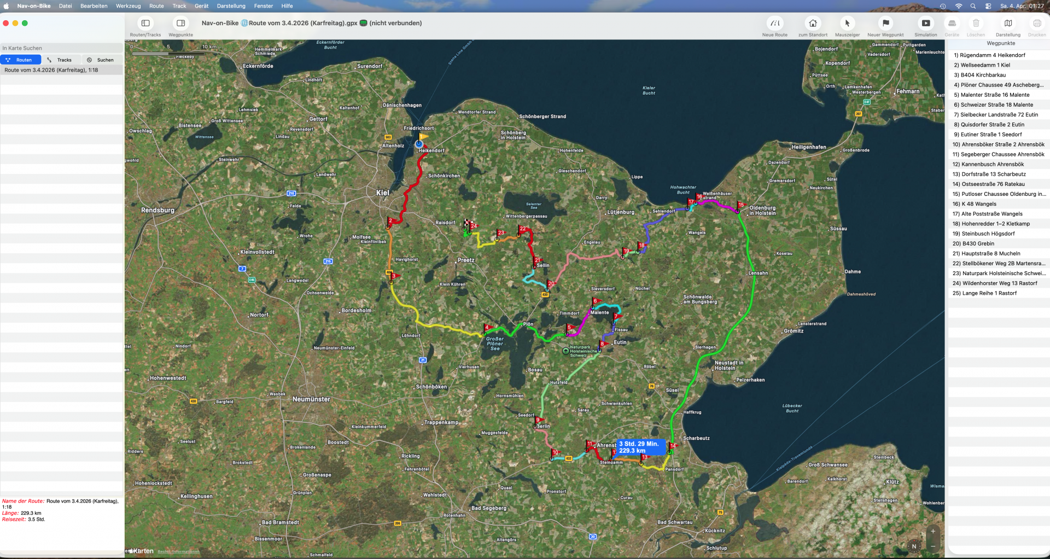Image resolution: width=1050 pixels, height=559 pixels.
Task: Click the Drucken printer icon
Action: click(1036, 24)
